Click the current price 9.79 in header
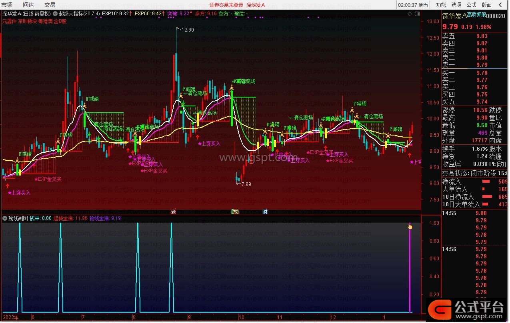 click(x=450, y=26)
